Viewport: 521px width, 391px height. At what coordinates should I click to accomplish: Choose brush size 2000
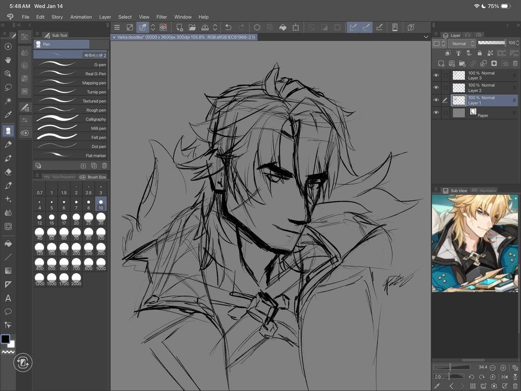tap(76, 279)
